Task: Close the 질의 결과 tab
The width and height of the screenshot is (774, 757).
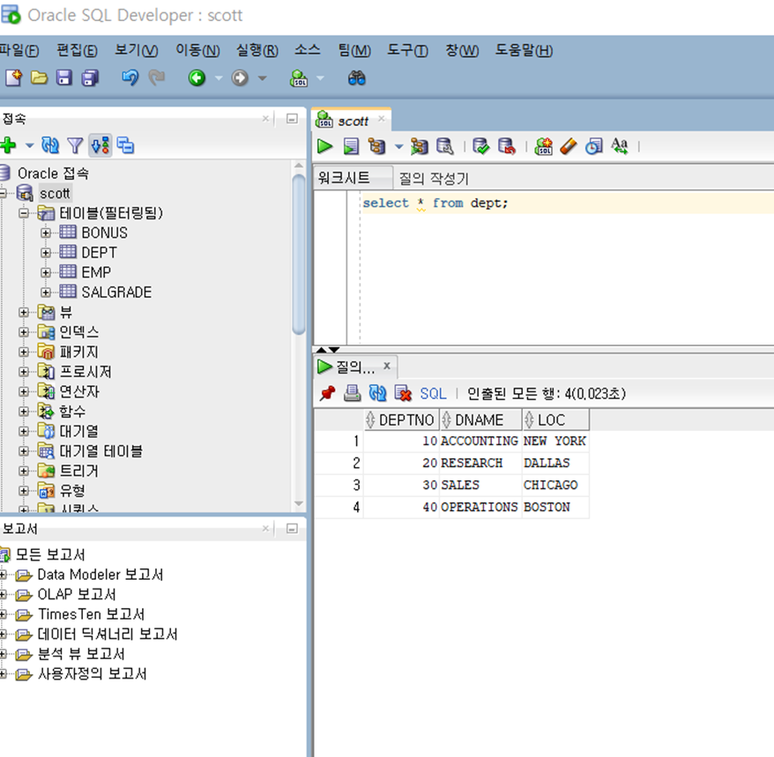Action: click(387, 366)
